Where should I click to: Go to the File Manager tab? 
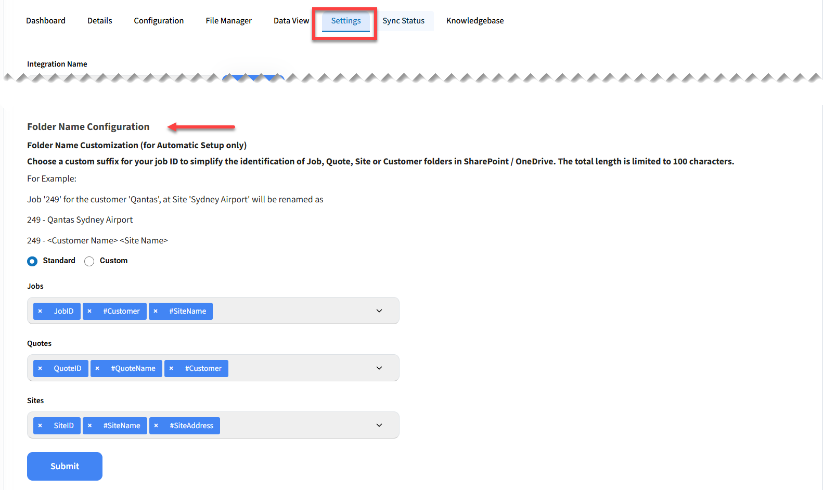coord(228,21)
